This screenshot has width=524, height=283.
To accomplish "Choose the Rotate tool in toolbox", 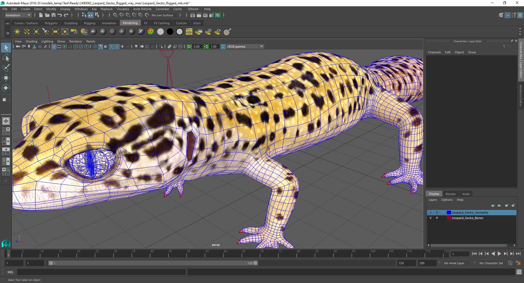I will (x=6, y=88).
